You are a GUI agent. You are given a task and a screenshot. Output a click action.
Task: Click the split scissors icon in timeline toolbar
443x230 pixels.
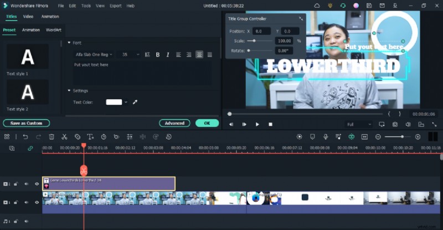click(64, 136)
